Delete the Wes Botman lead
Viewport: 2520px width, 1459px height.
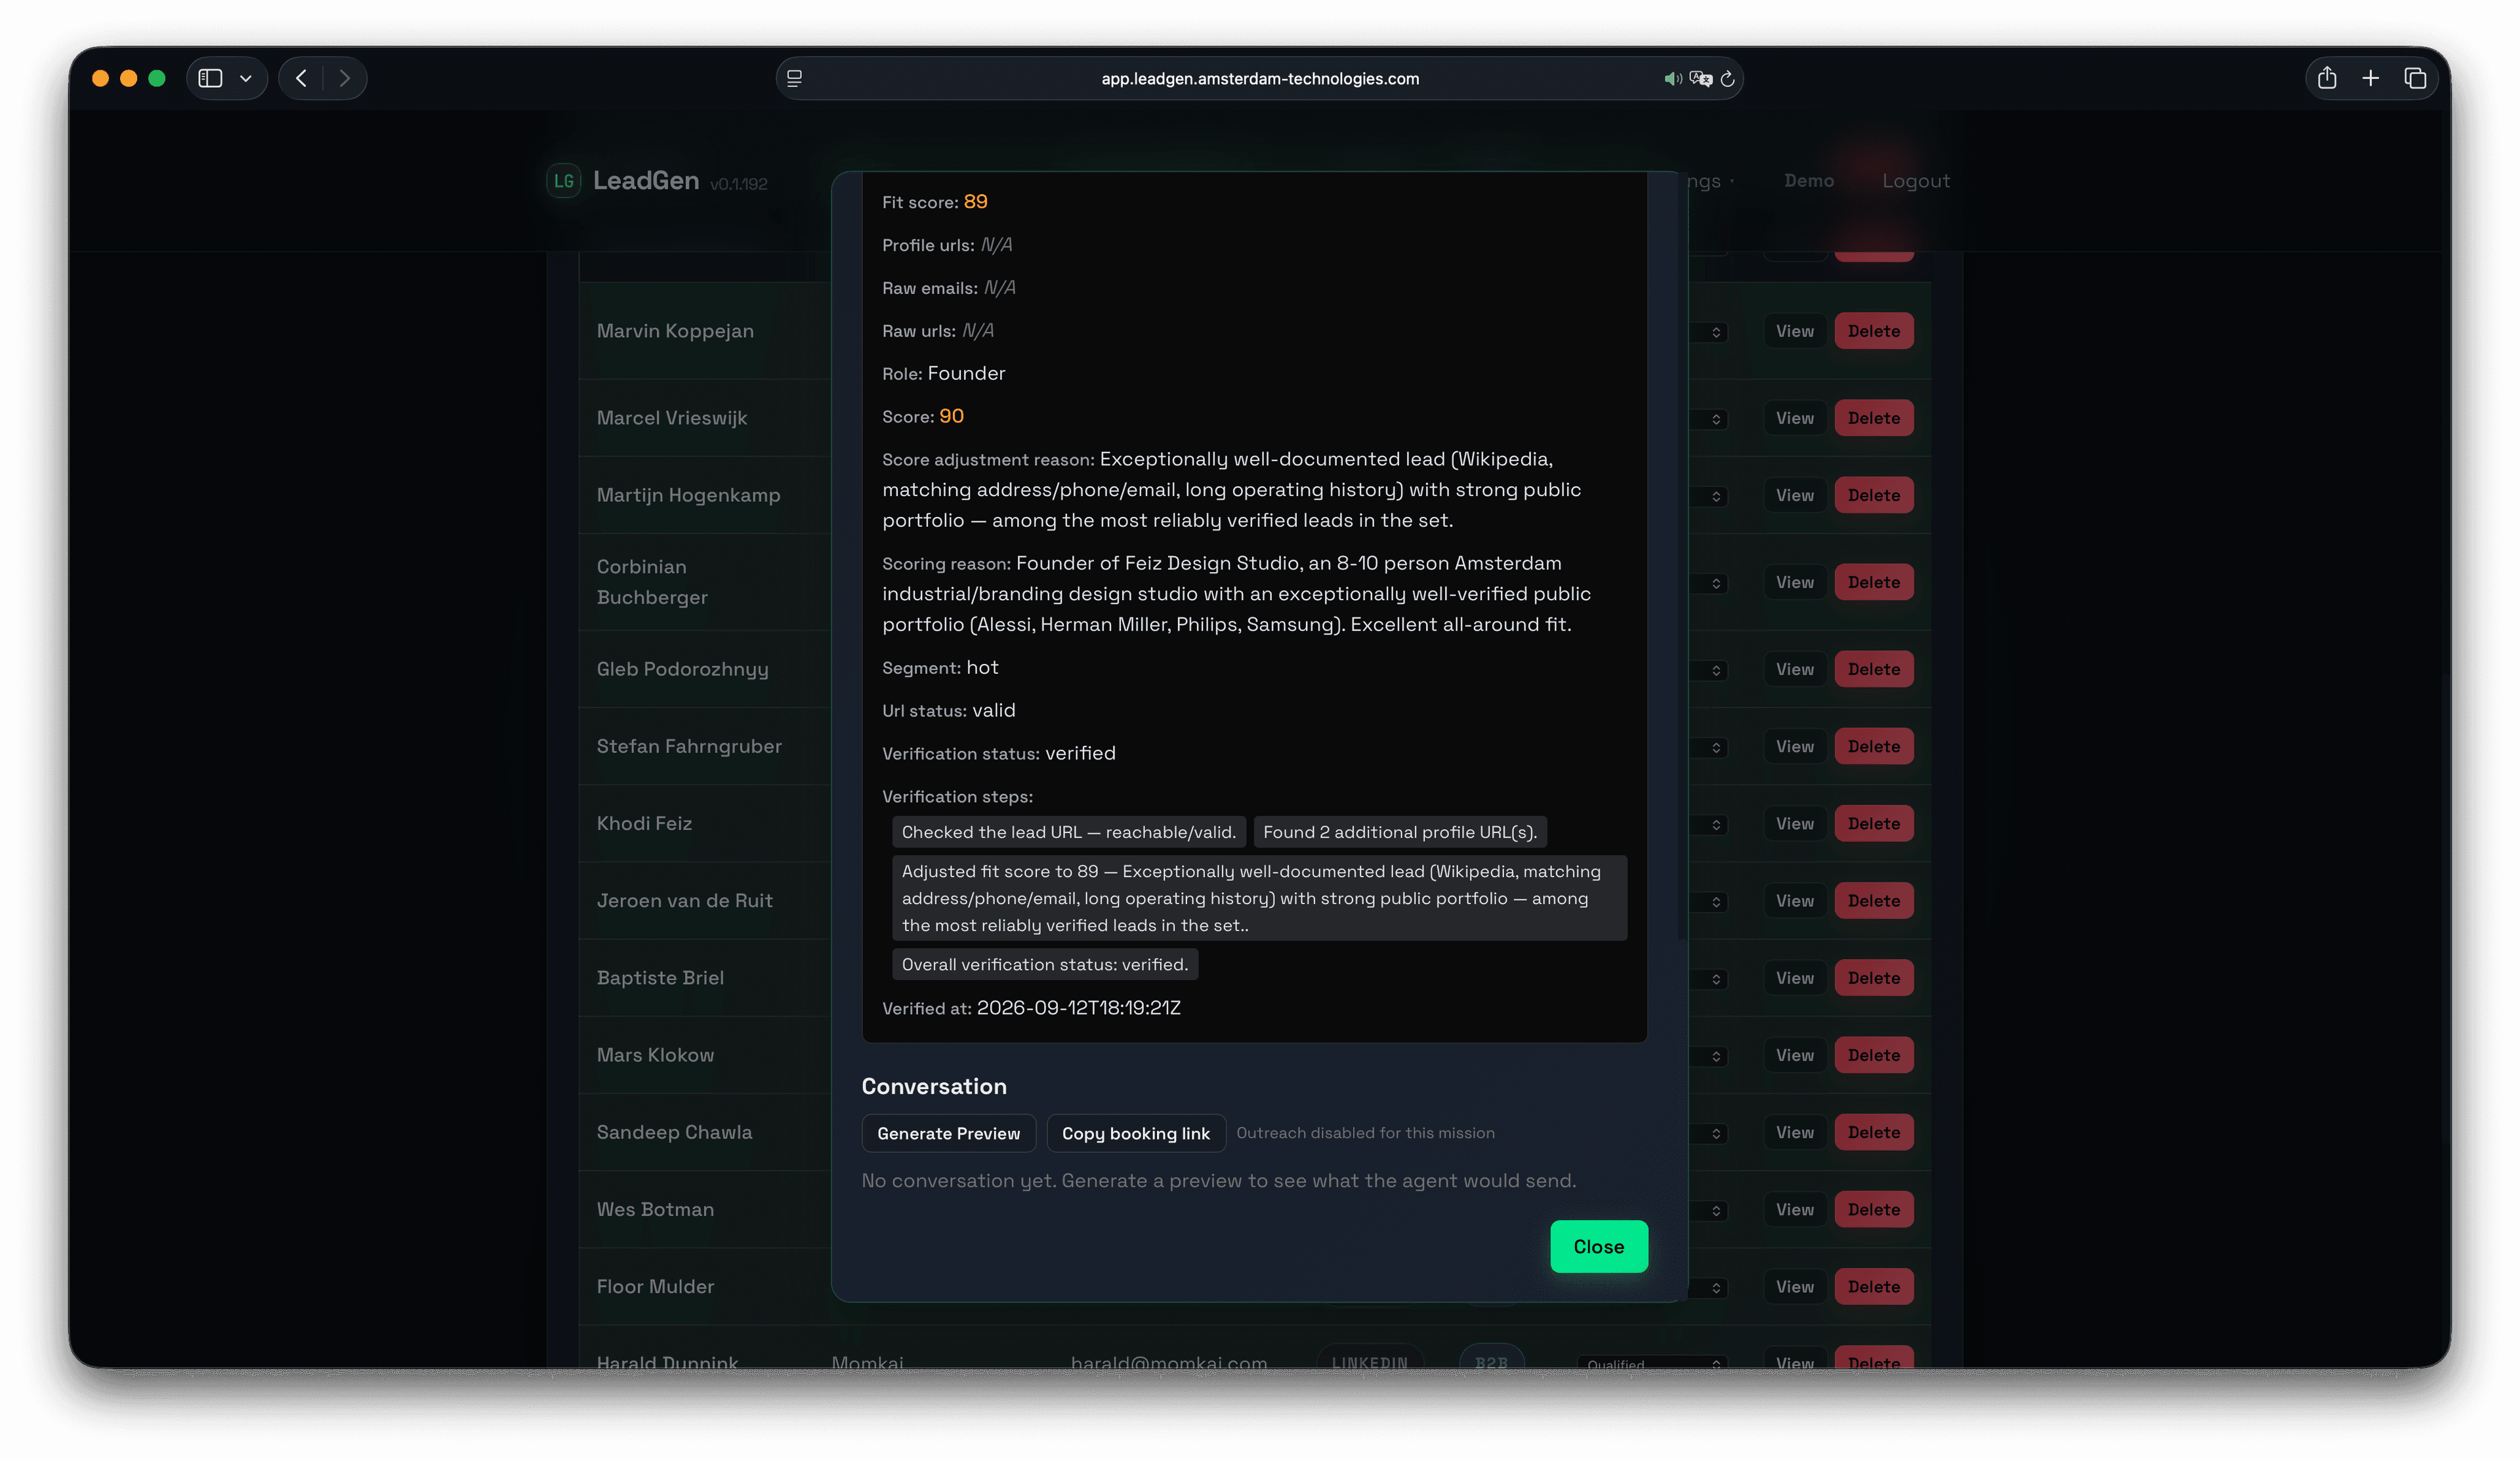tap(1874, 1209)
